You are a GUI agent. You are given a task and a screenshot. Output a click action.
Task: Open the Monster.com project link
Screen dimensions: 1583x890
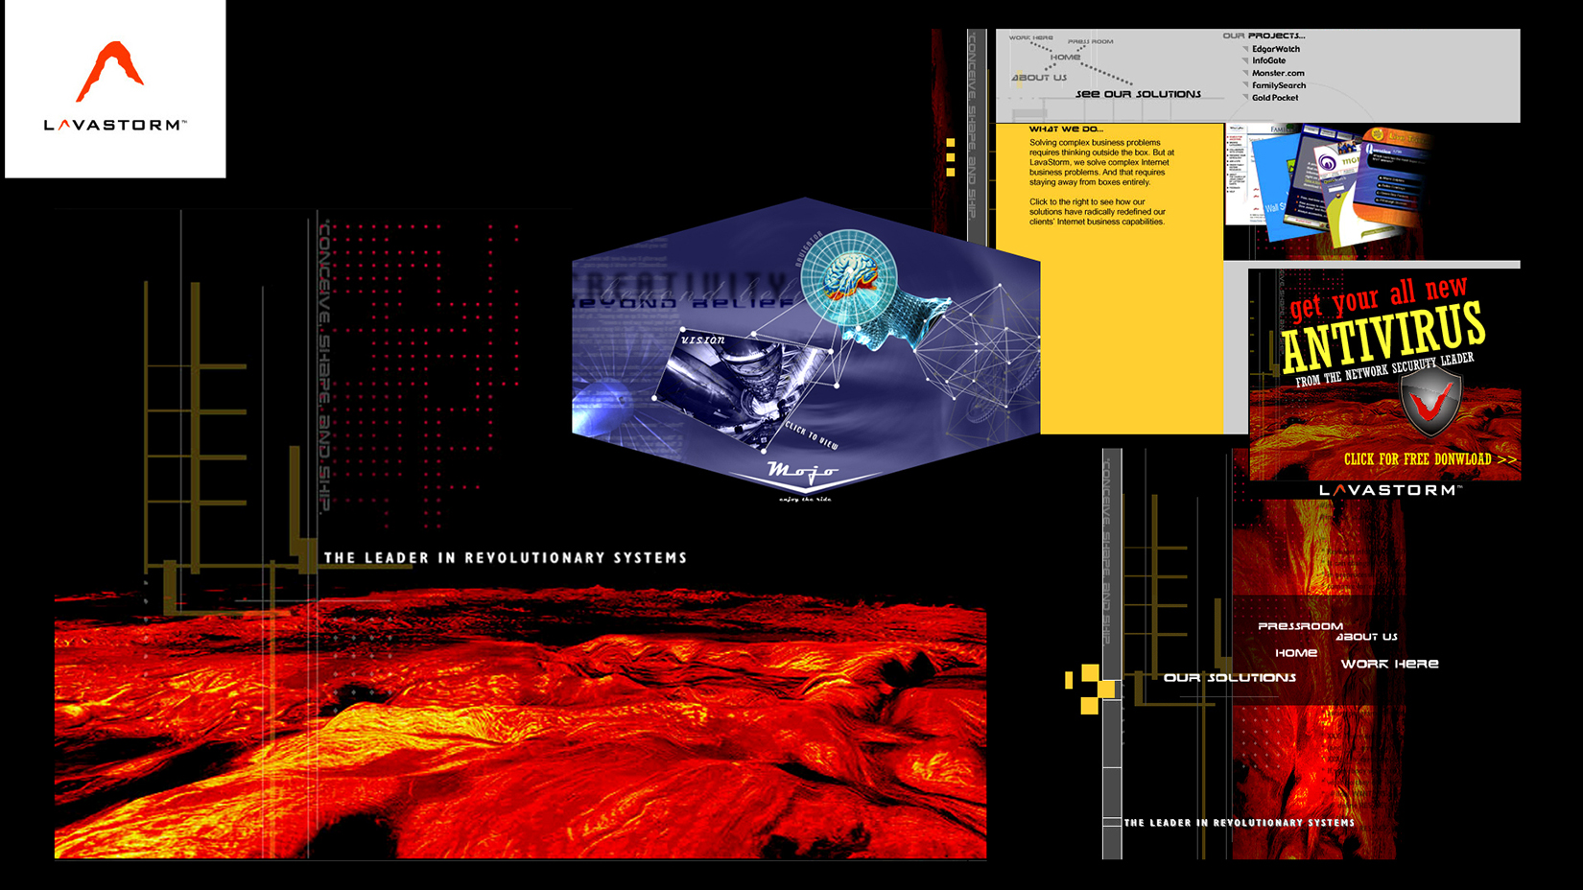pos(1278,73)
